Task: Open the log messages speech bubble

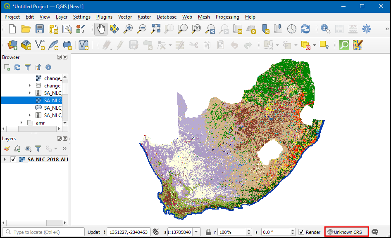Action: click(x=375, y=232)
